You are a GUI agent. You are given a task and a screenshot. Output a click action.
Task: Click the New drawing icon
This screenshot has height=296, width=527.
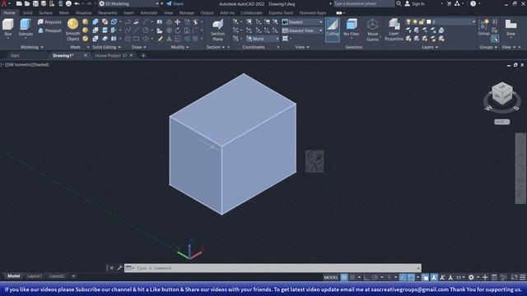19,3
